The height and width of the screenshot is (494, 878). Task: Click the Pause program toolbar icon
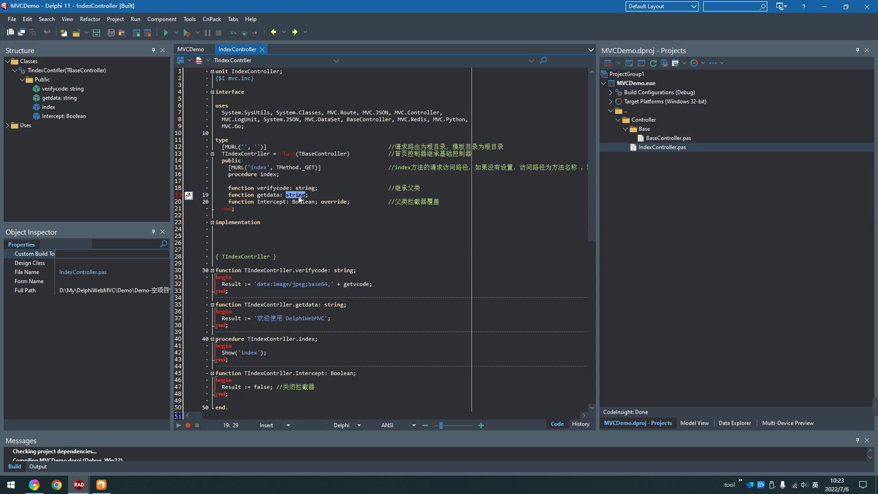click(x=208, y=32)
